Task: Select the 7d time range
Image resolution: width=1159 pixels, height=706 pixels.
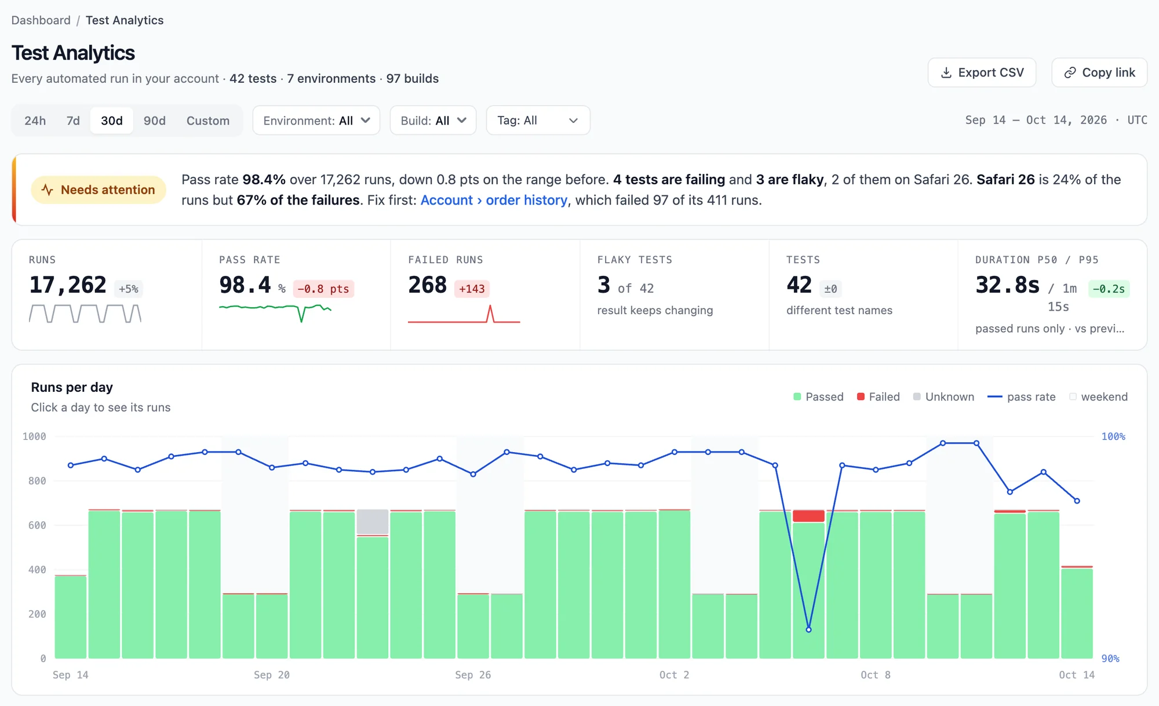Action: (x=73, y=121)
